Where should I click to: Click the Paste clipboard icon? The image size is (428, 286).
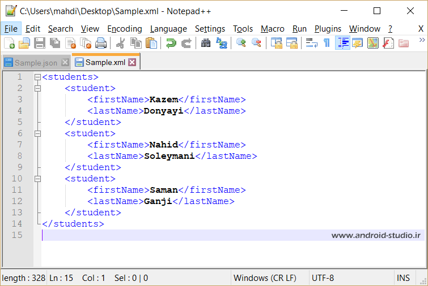coord(151,44)
